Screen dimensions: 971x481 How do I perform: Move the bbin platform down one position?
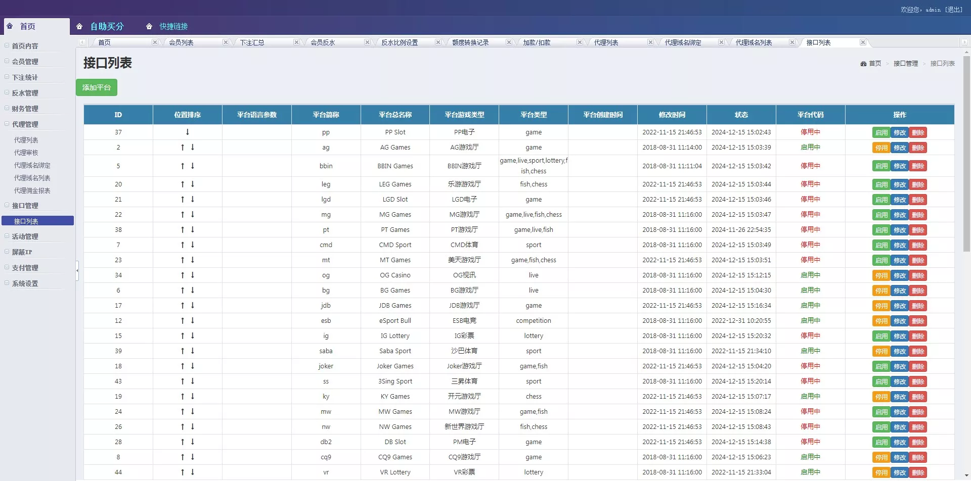(193, 166)
